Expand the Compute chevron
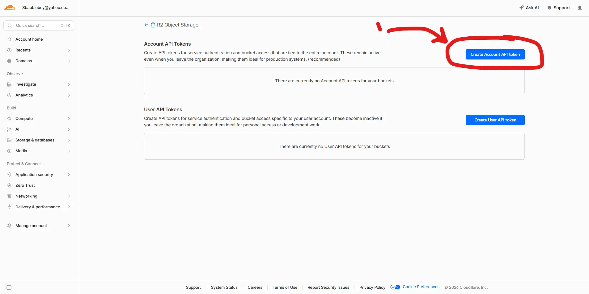589x294 pixels. click(x=69, y=119)
